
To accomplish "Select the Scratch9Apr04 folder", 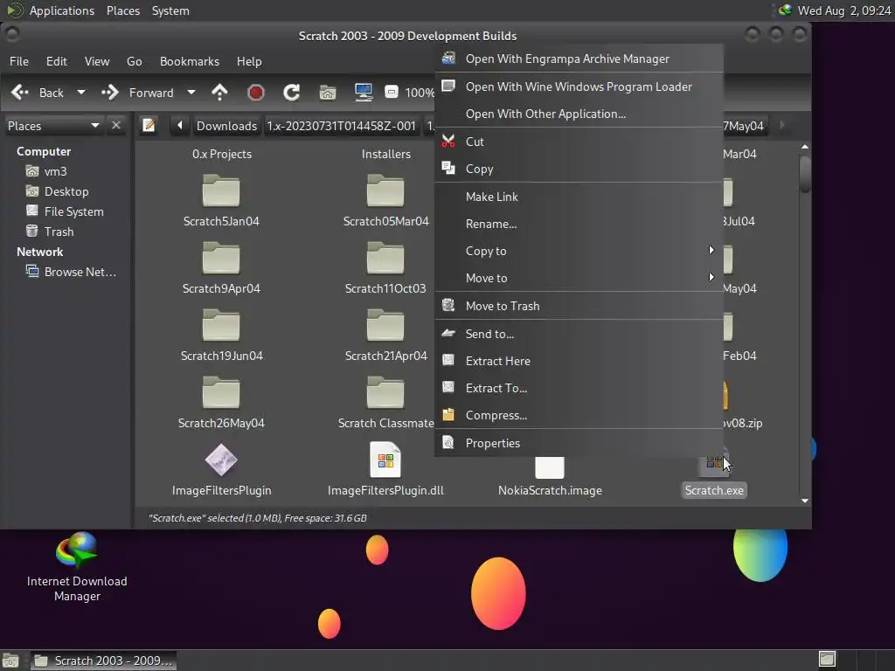I will coord(221,268).
